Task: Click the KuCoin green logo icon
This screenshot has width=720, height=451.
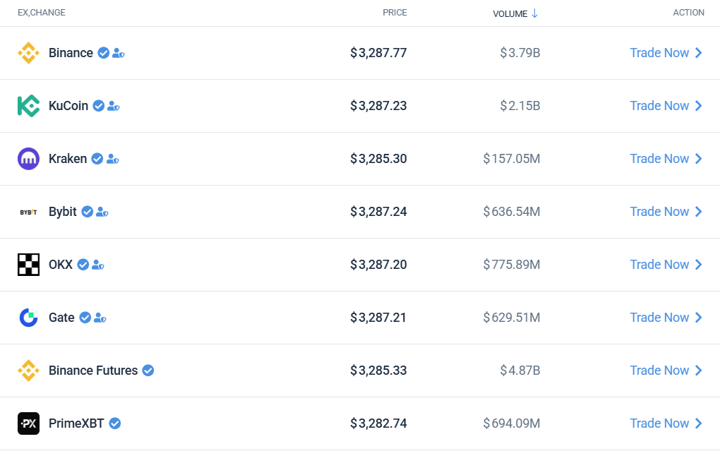Action: tap(28, 106)
